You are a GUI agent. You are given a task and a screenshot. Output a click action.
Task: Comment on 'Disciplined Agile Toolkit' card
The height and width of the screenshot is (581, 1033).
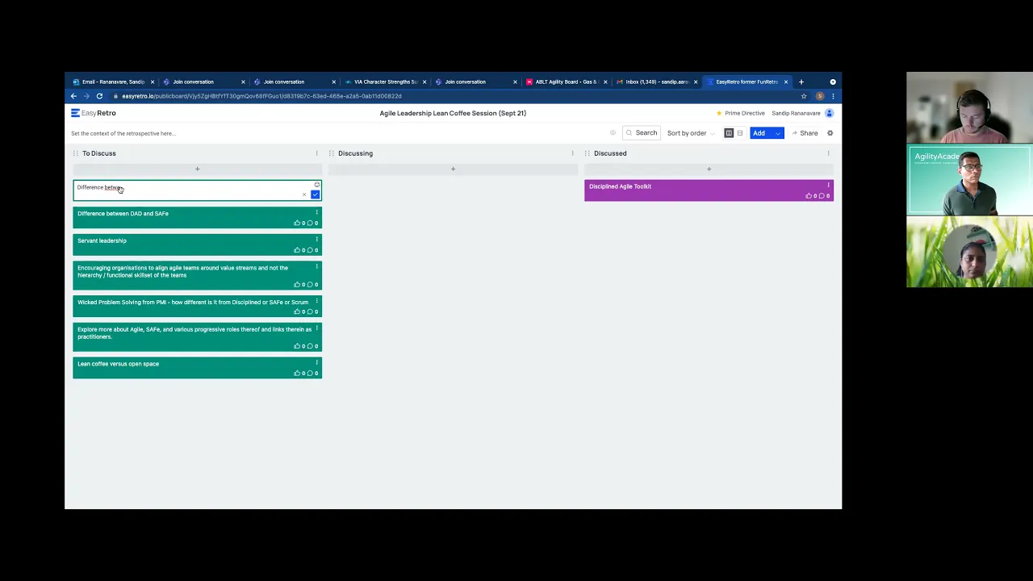(x=822, y=195)
